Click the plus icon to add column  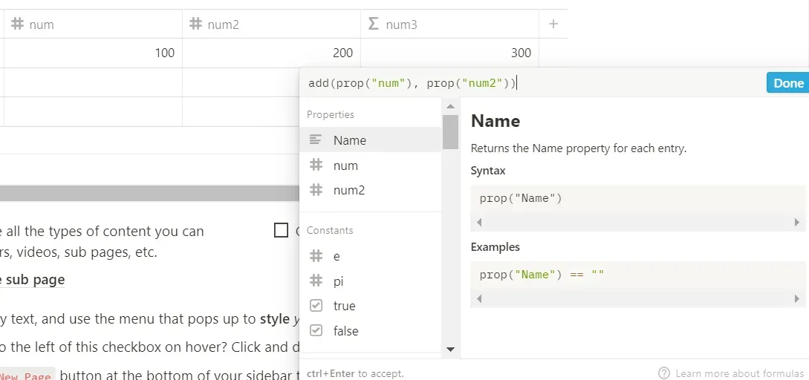click(x=553, y=24)
